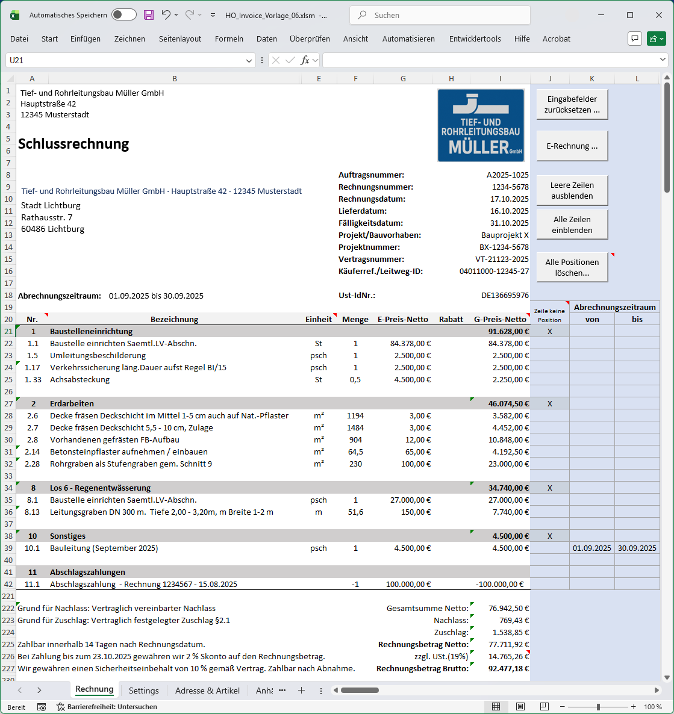This screenshot has width=674, height=714.
Task: Switch to the Start ribbon tab
Action: coord(49,39)
